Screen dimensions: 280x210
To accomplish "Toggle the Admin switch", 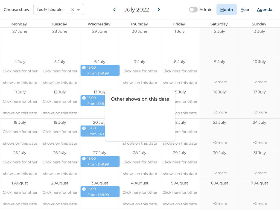I will [x=193, y=10].
